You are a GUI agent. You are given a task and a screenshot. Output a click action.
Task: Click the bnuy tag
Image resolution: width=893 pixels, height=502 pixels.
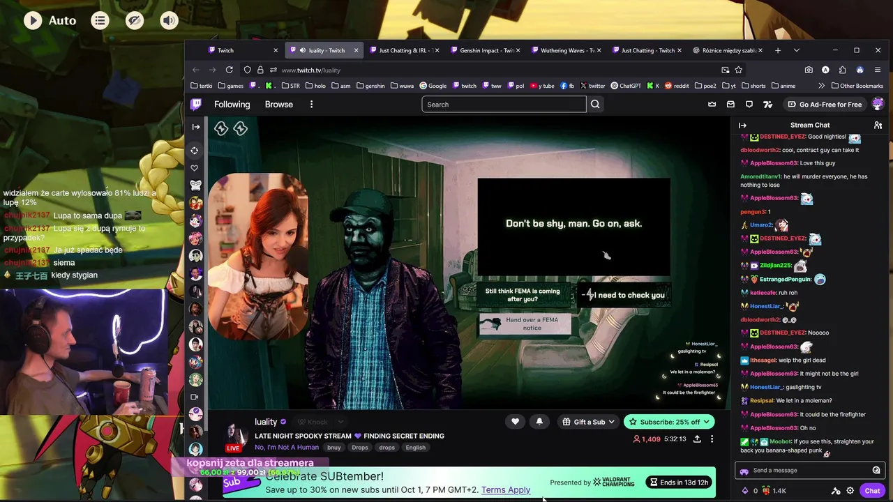334,448
